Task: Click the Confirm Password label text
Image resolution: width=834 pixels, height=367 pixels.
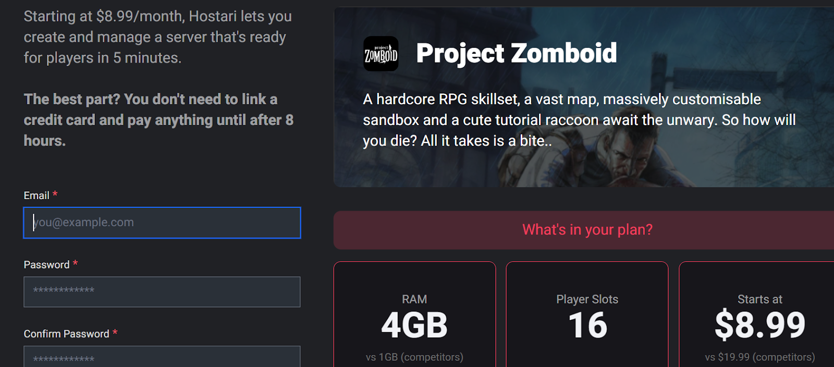Action: tap(66, 334)
